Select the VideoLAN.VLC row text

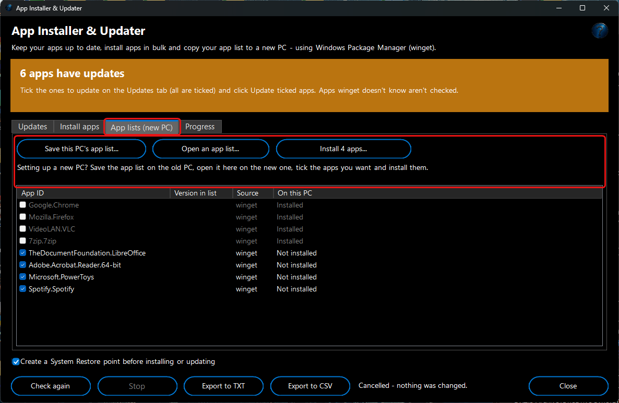(x=52, y=229)
